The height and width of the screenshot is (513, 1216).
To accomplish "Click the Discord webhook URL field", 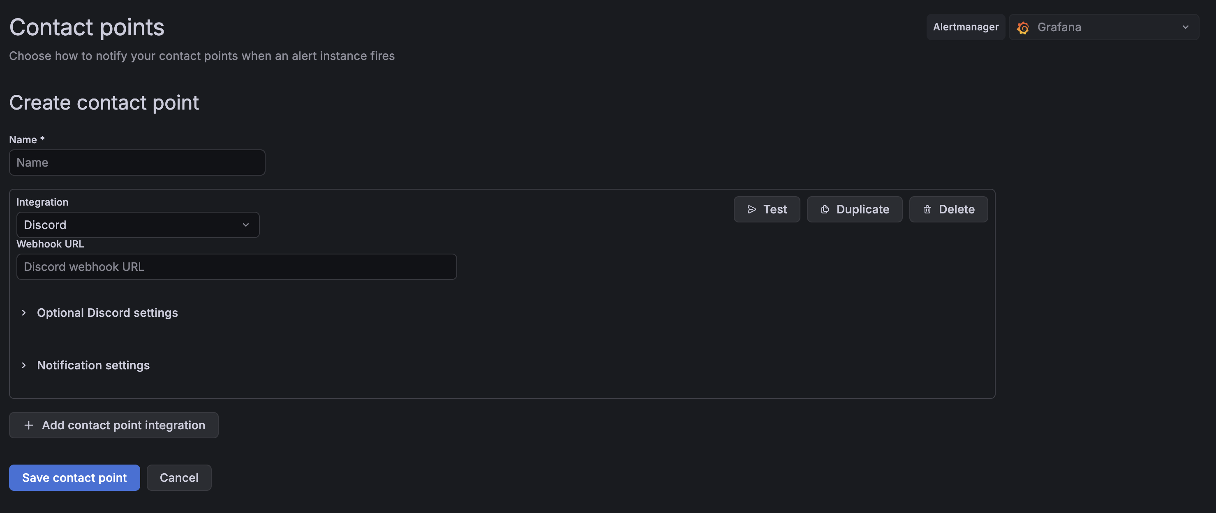I will point(236,267).
